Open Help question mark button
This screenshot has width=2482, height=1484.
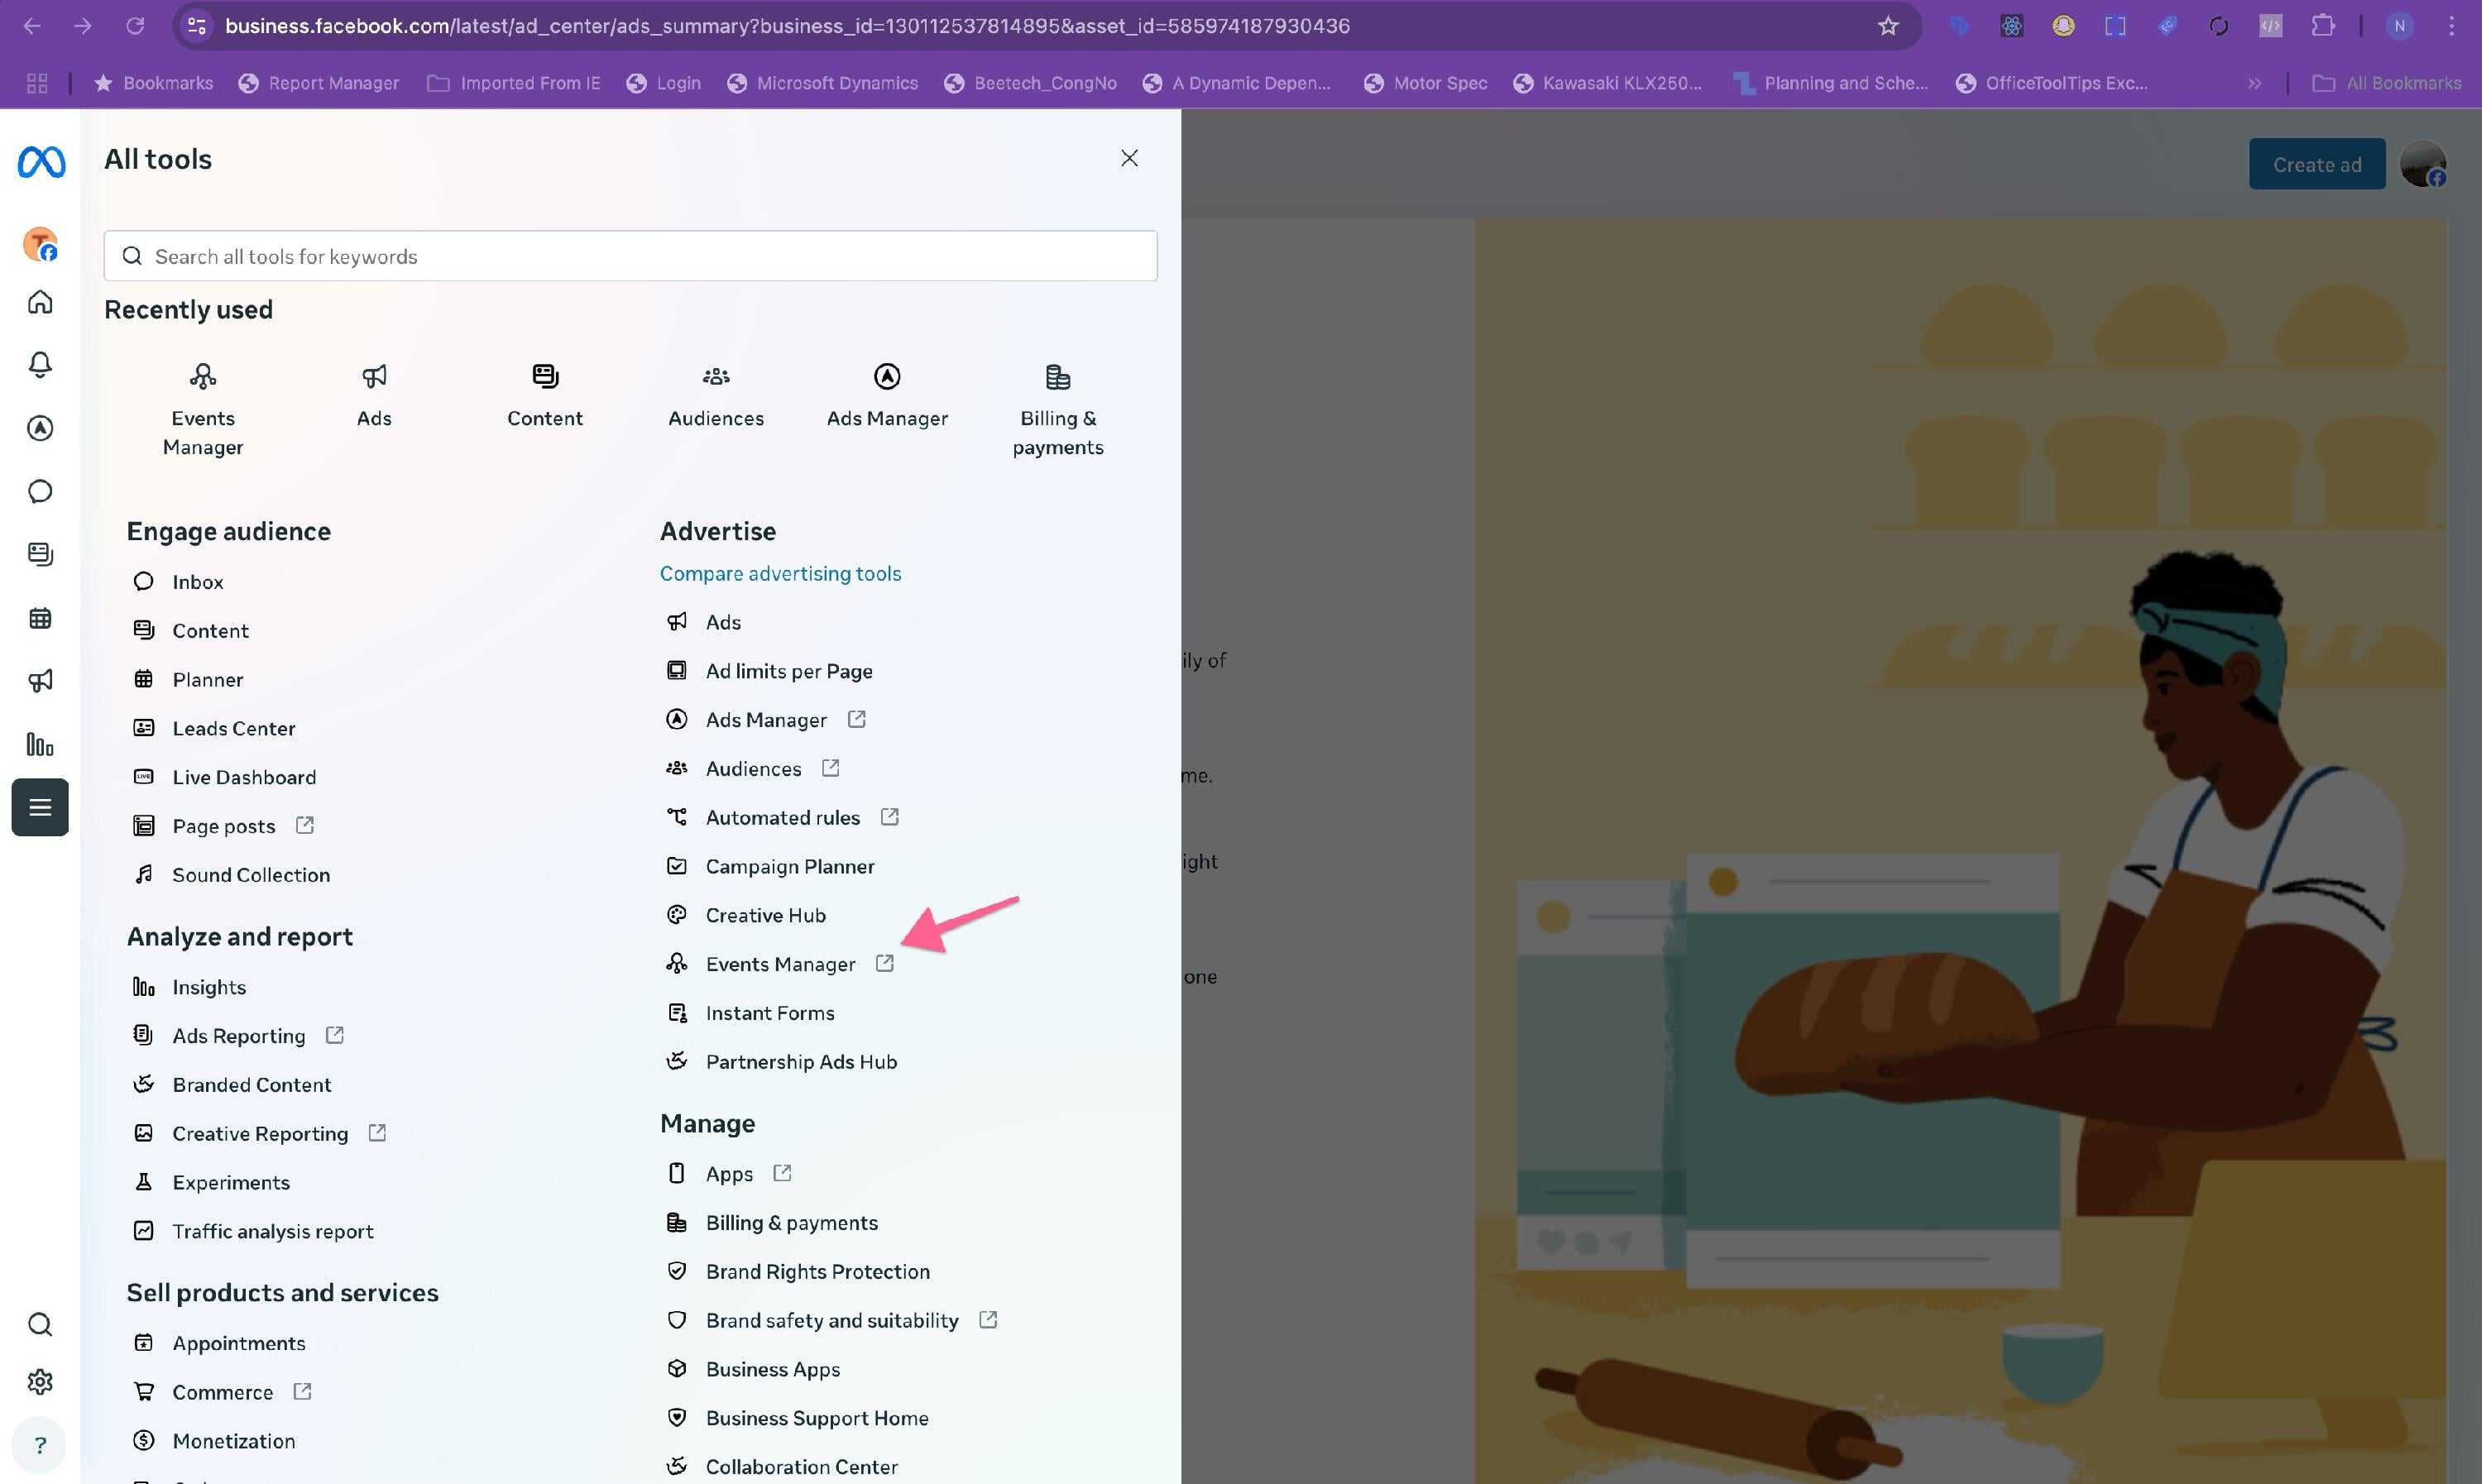tap(40, 1445)
